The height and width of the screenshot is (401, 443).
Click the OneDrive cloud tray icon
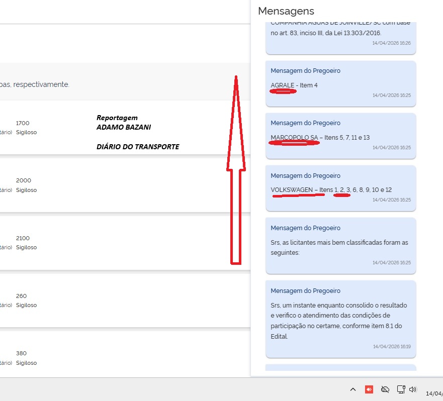point(385,389)
